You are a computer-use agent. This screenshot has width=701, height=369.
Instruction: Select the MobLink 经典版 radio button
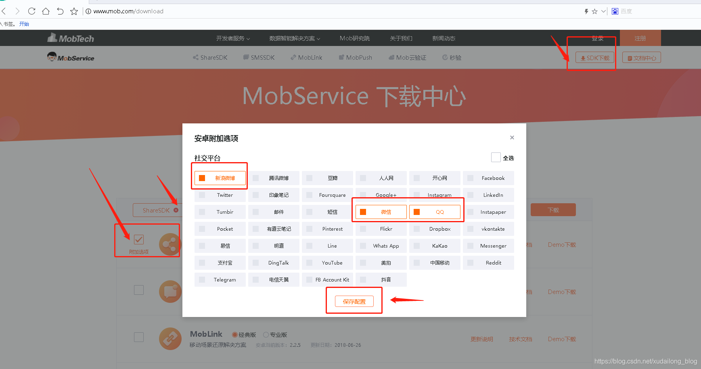pyautogui.click(x=235, y=335)
